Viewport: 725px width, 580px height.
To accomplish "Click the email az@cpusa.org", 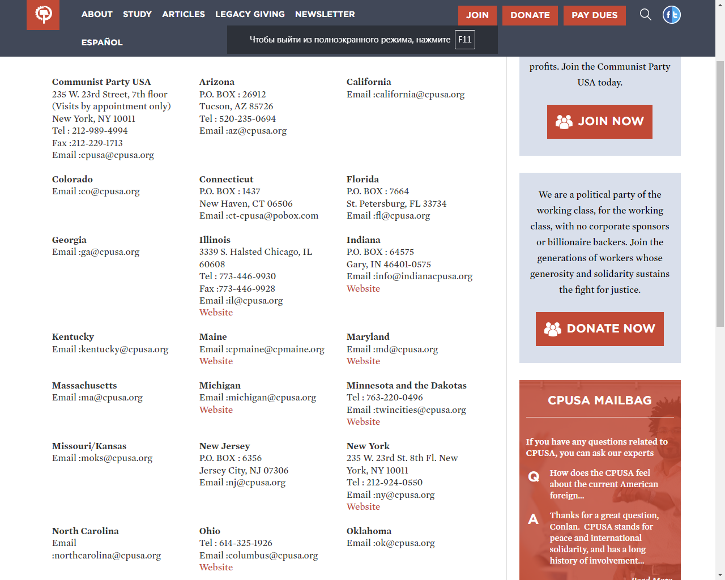I will 257,131.
